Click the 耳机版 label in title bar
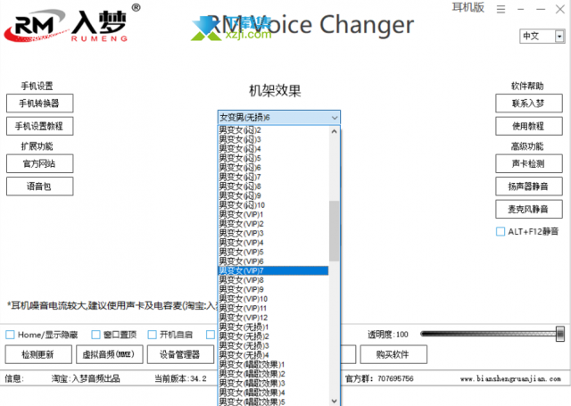This screenshot has width=571, height=406. tap(468, 7)
